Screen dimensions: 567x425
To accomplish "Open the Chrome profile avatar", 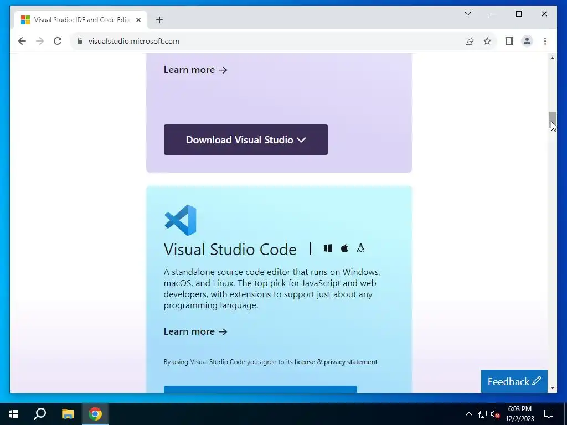I will (527, 41).
